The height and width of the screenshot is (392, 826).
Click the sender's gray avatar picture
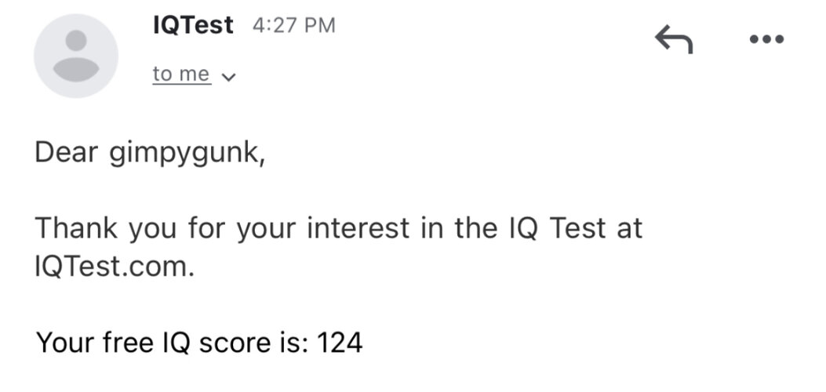76,56
